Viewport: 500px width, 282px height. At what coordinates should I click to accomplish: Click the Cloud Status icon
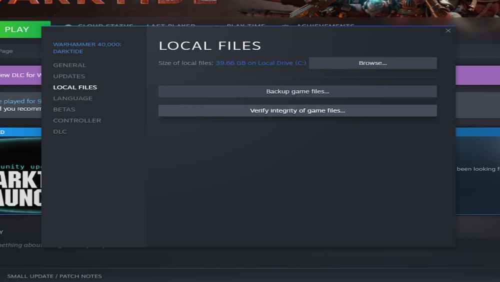68,26
